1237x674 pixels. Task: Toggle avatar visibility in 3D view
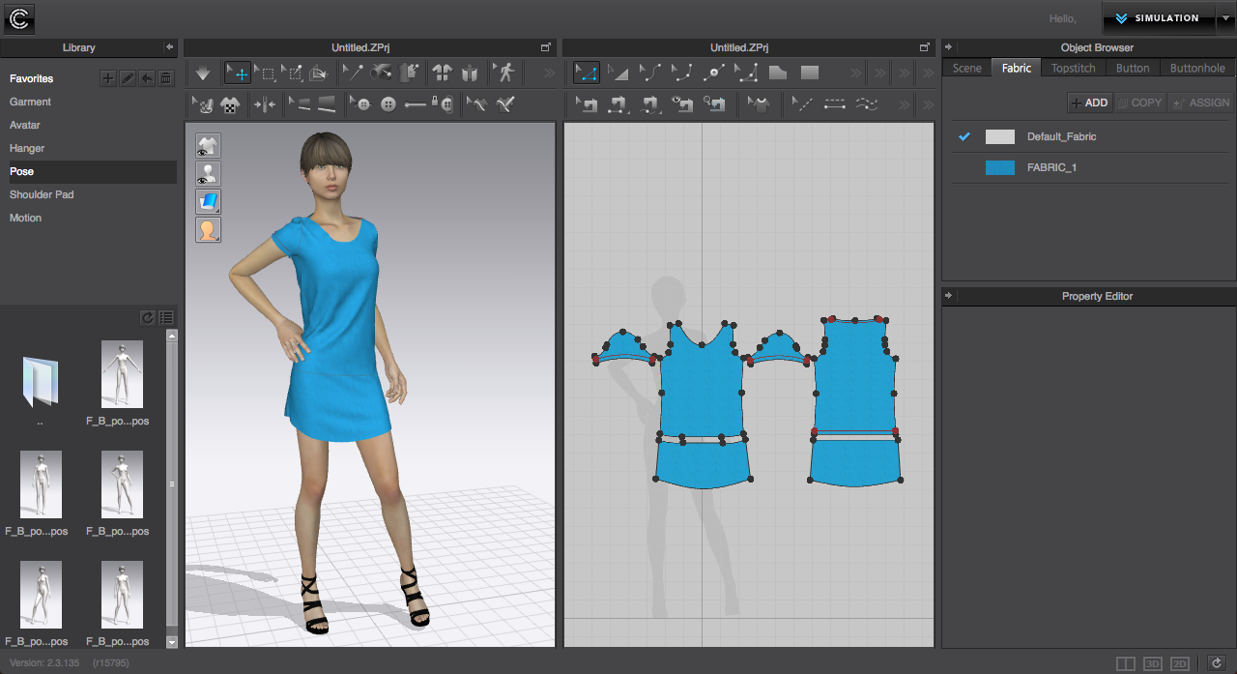(x=208, y=174)
